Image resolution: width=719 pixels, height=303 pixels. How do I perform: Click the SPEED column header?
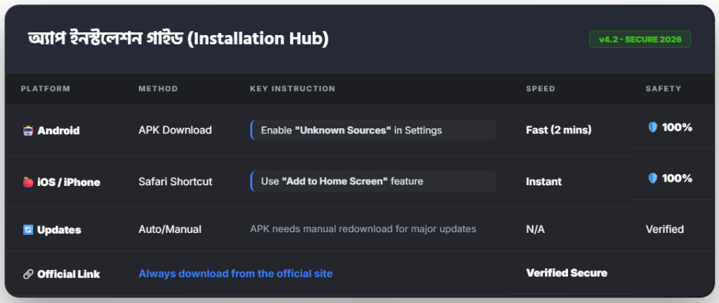tap(540, 89)
